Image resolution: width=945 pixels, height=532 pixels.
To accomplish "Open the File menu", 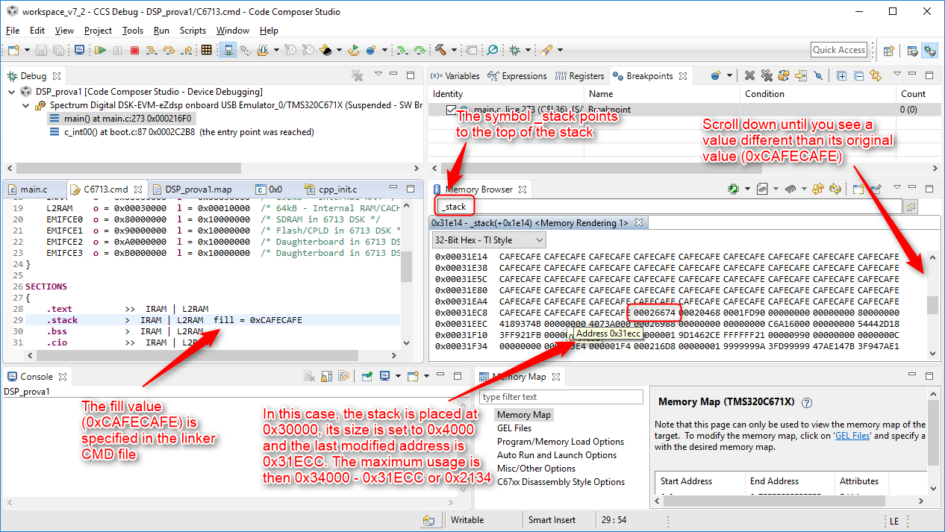I will point(13,31).
